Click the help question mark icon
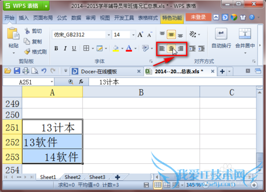This screenshot has width=266, height=192. pyautogui.click(x=252, y=18)
